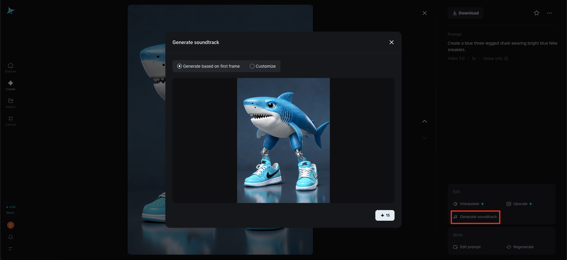Select Generate based on first frame option
The image size is (567, 260).
[208, 66]
